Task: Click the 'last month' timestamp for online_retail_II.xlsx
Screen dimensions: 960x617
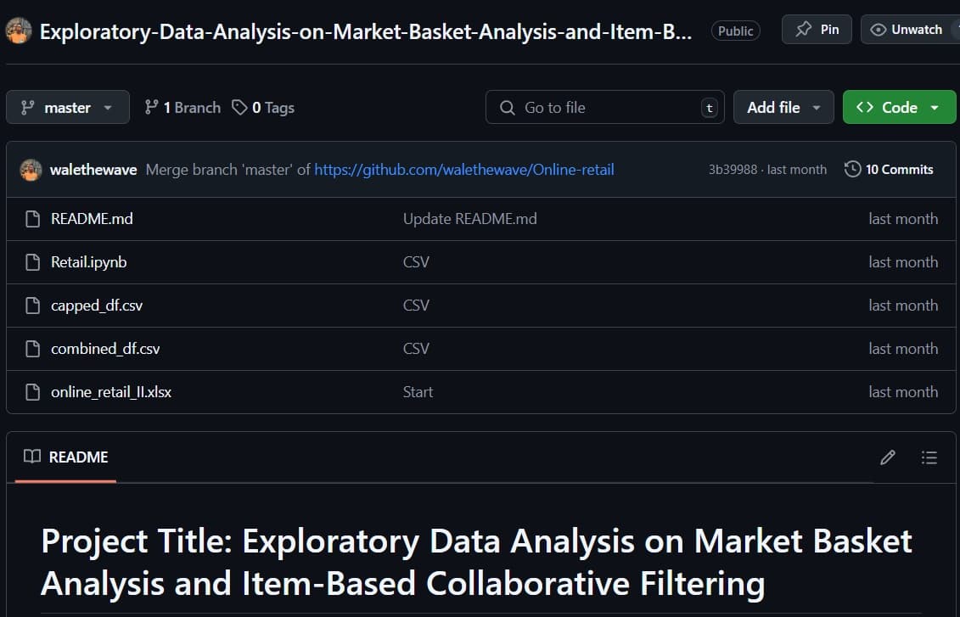Action: tap(903, 392)
